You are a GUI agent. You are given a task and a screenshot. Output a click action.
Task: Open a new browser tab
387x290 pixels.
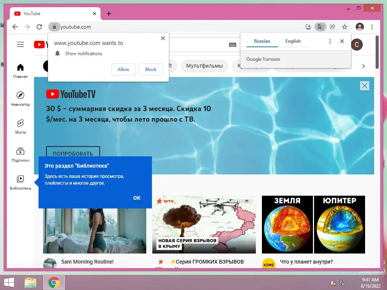click(109, 14)
